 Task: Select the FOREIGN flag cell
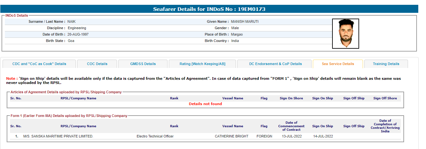point(264,136)
